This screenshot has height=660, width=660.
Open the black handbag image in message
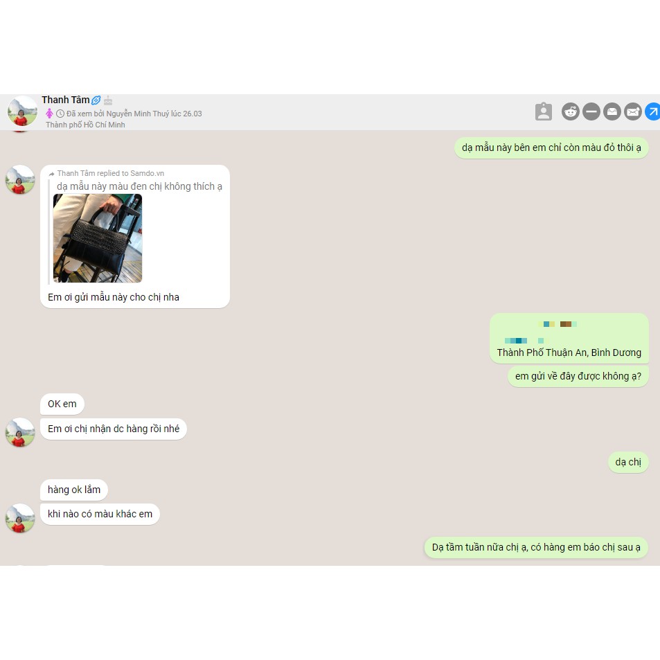[x=98, y=238]
